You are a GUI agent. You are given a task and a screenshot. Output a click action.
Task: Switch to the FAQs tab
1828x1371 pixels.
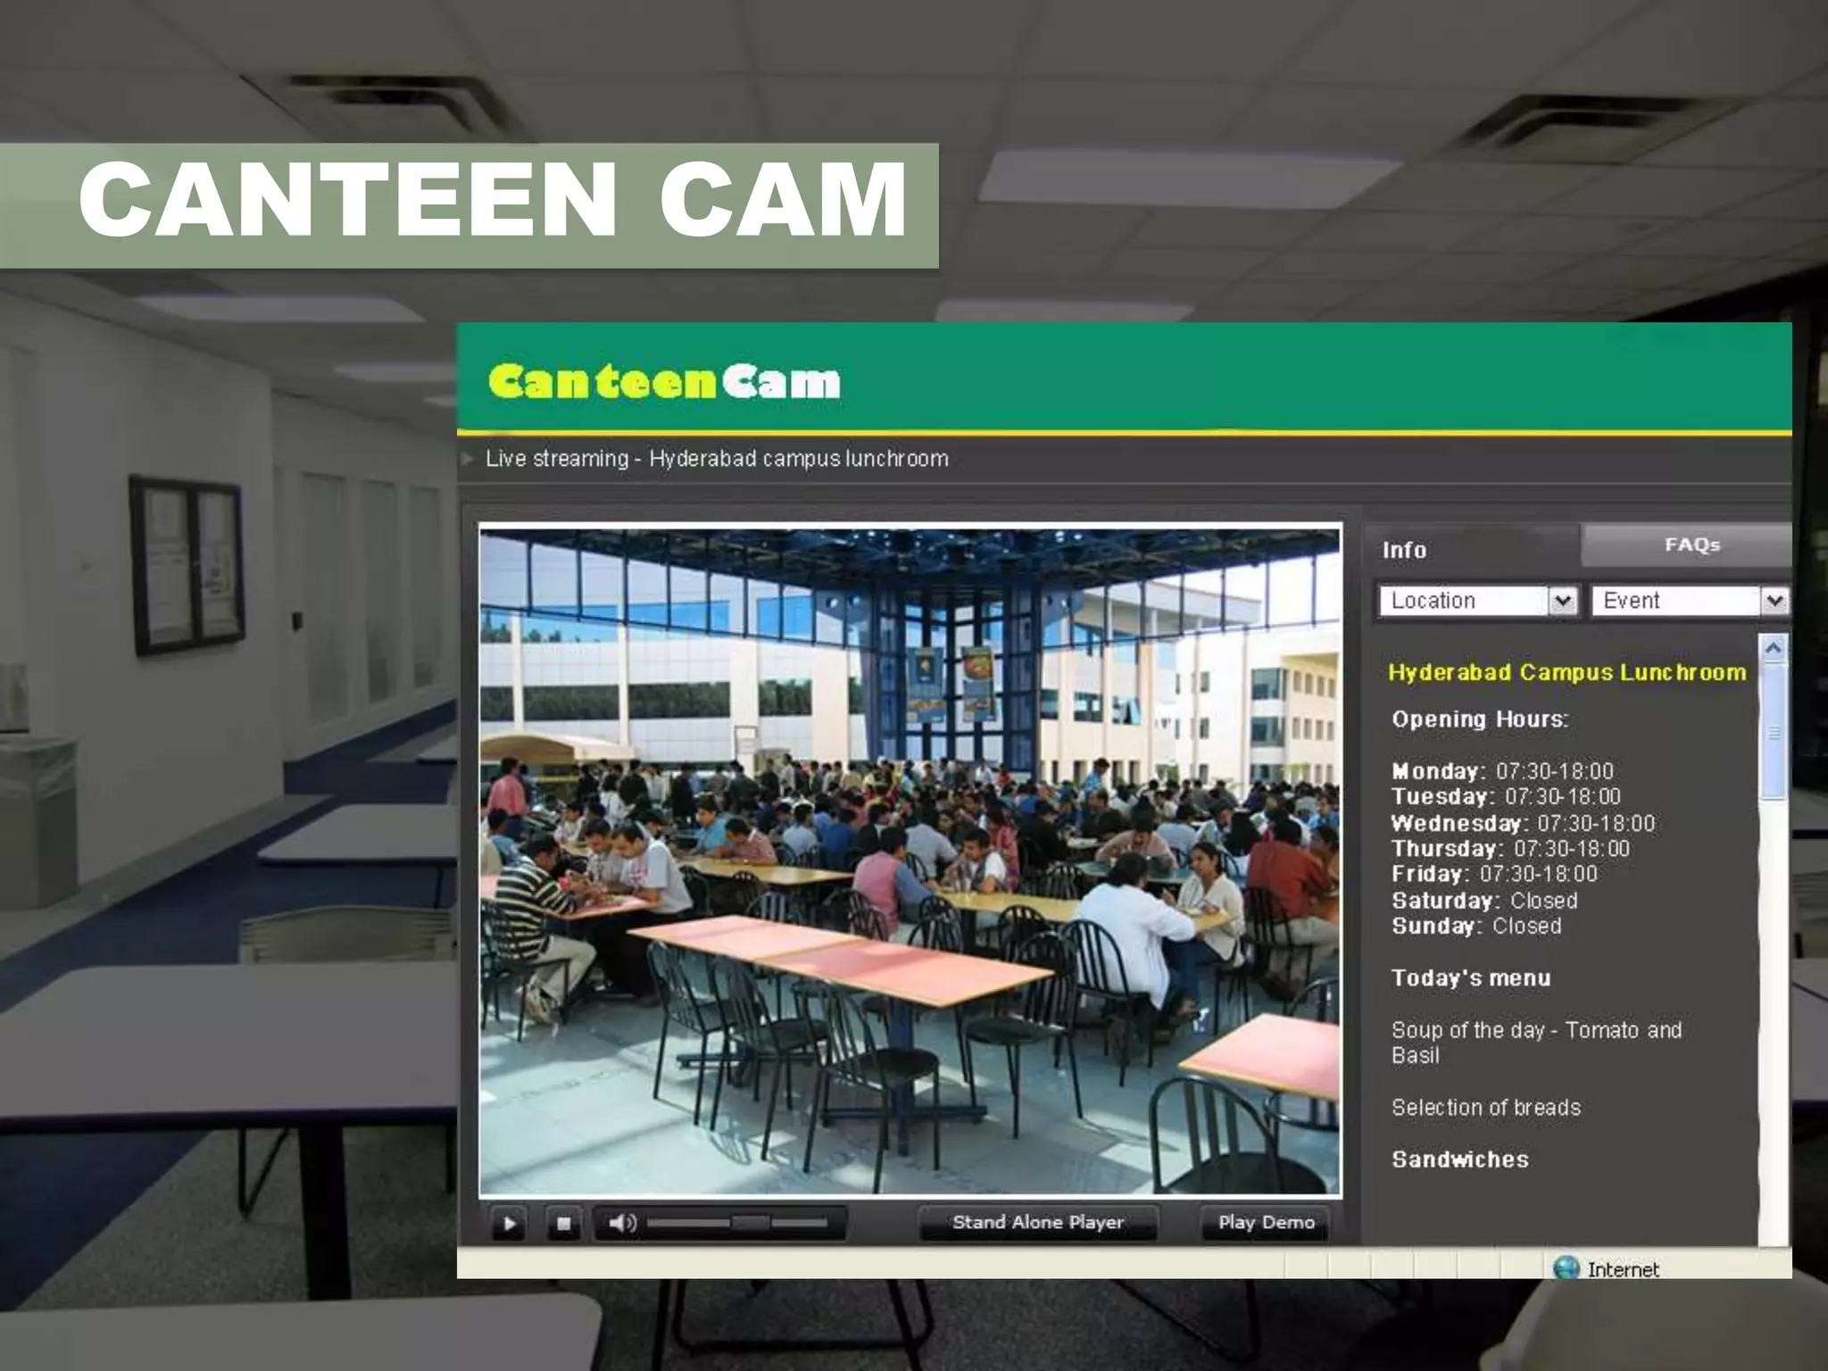tap(1687, 545)
